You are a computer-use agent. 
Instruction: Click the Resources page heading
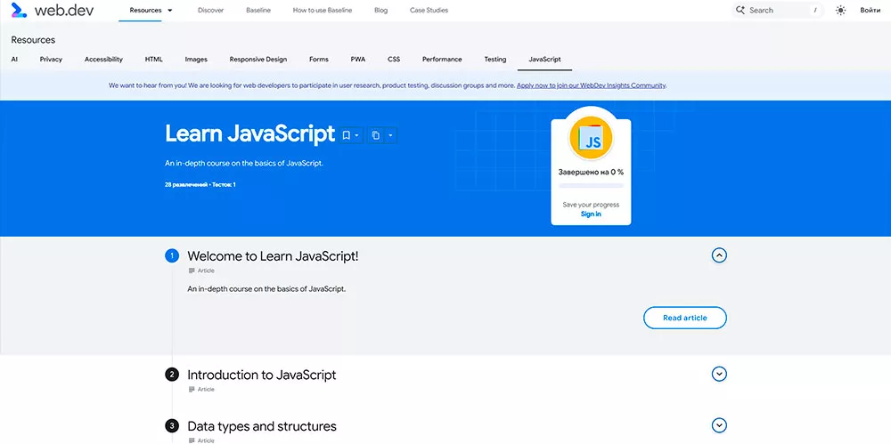[33, 40]
